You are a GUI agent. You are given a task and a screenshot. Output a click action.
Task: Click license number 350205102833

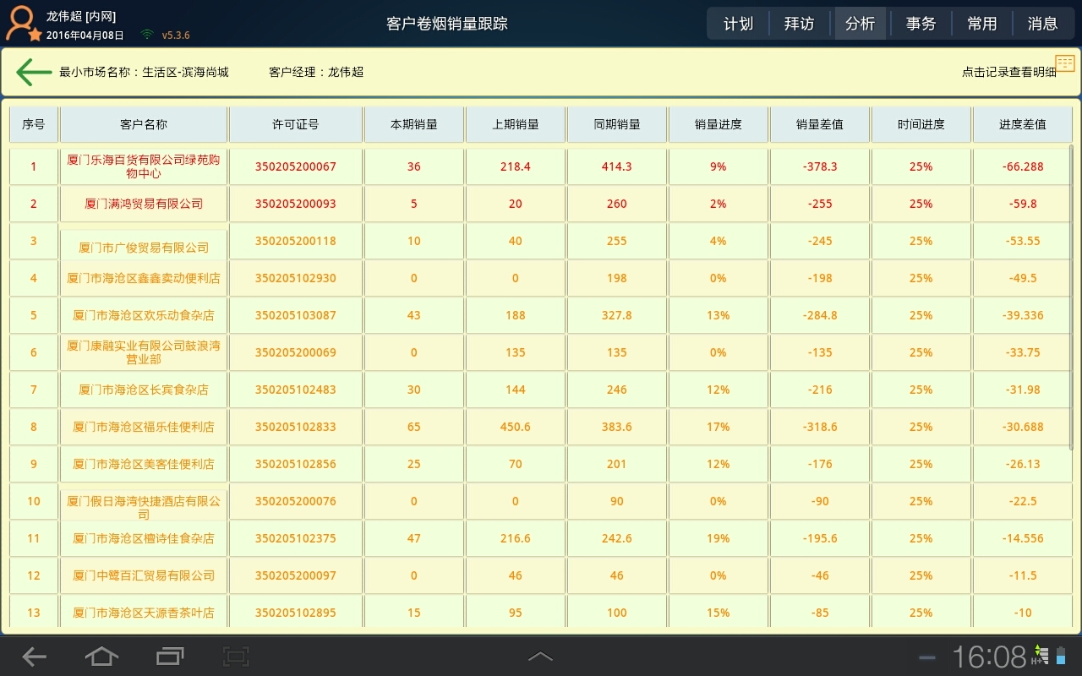pyautogui.click(x=296, y=427)
